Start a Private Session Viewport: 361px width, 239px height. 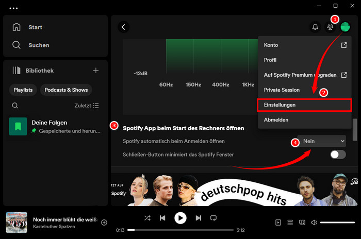(x=305, y=90)
